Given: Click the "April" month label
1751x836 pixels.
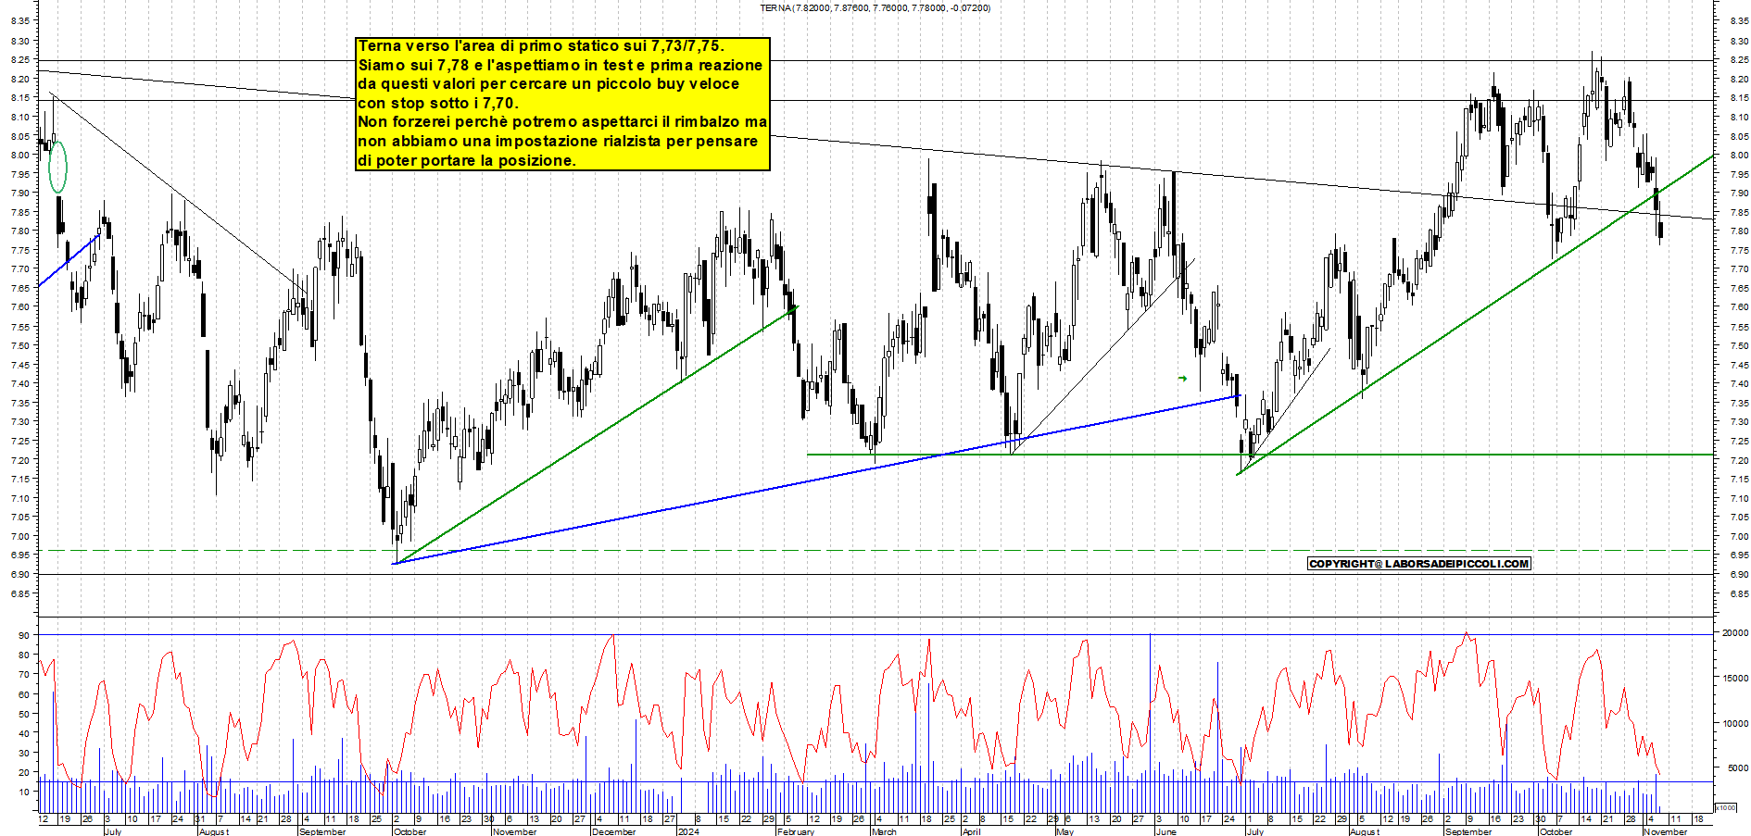Looking at the screenshot, I should point(971,831).
